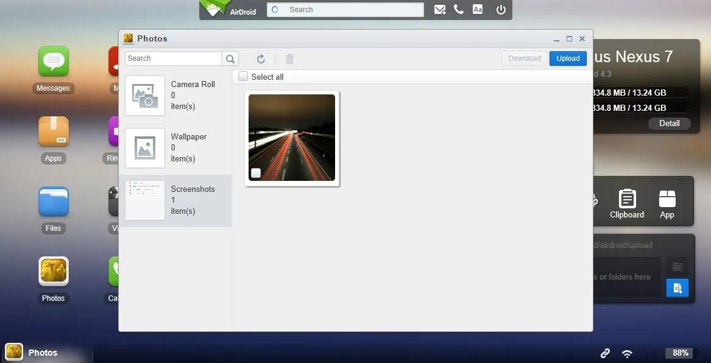Select the Screenshots album

click(x=175, y=200)
